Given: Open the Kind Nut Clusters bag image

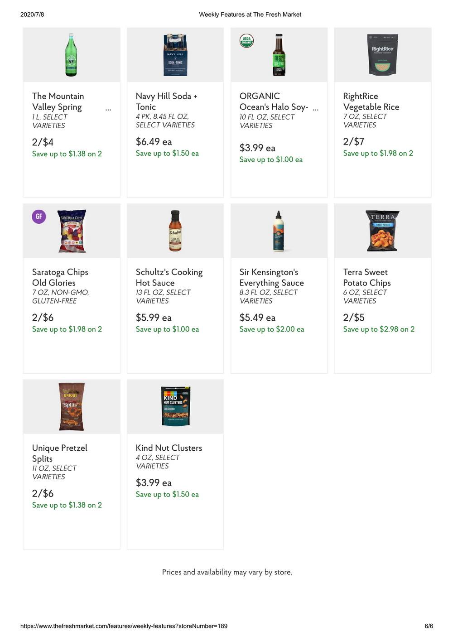Looking at the screenshot, I should [x=176, y=407].
